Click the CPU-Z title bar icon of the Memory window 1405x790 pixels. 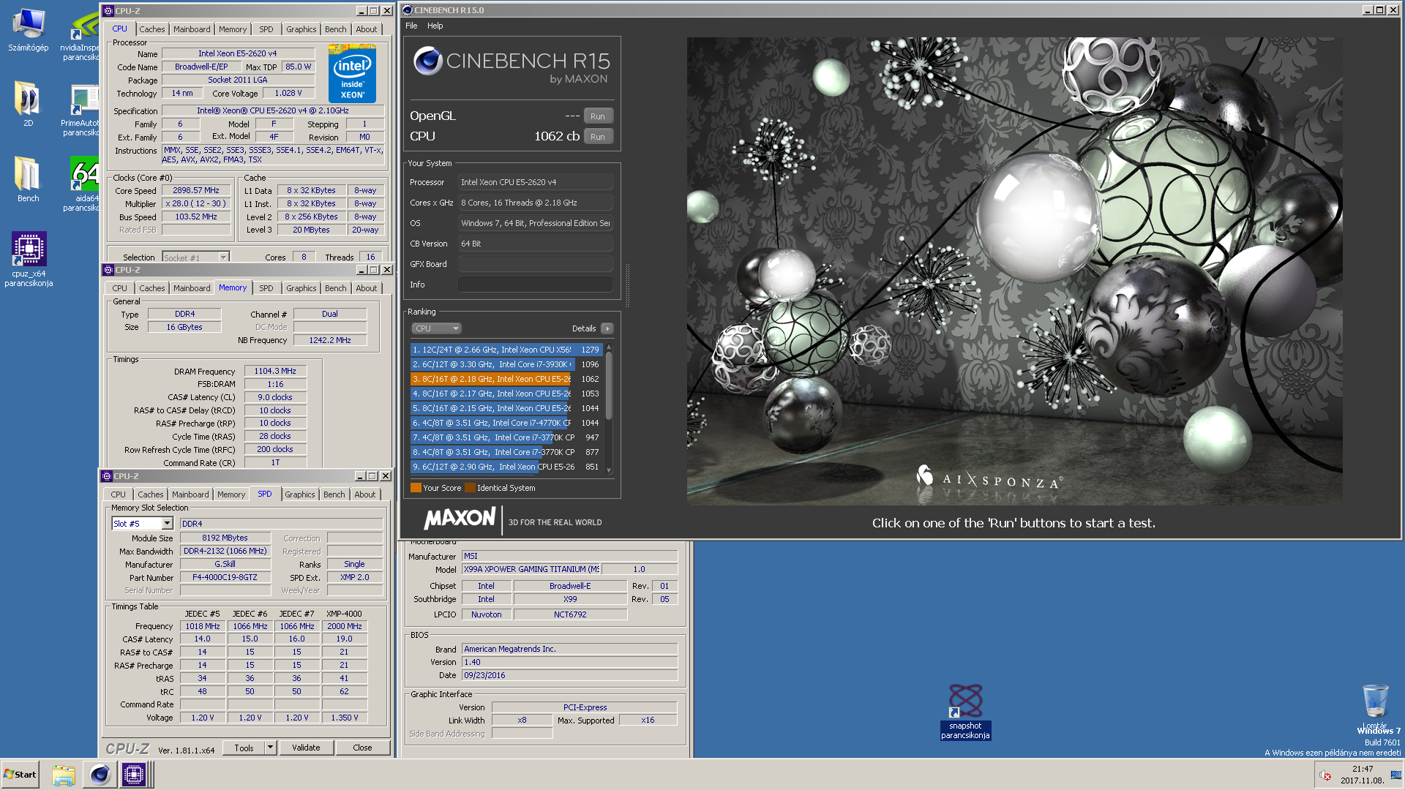point(108,270)
